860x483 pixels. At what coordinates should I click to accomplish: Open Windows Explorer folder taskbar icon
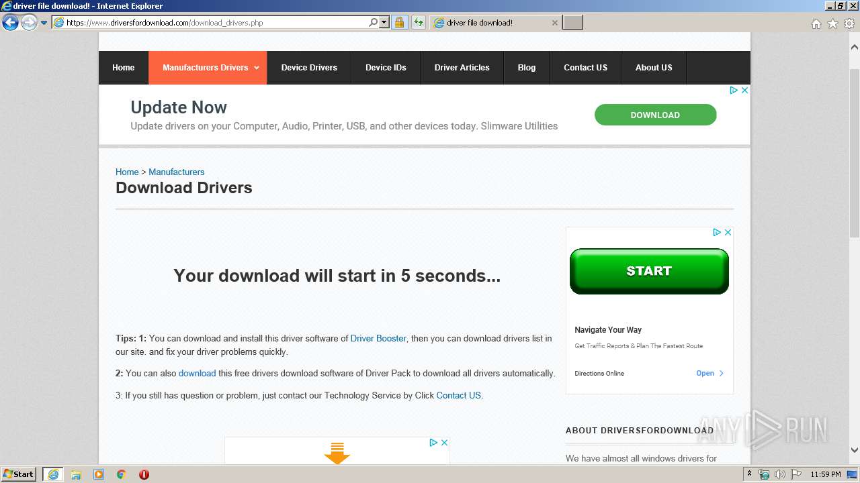tap(76, 474)
